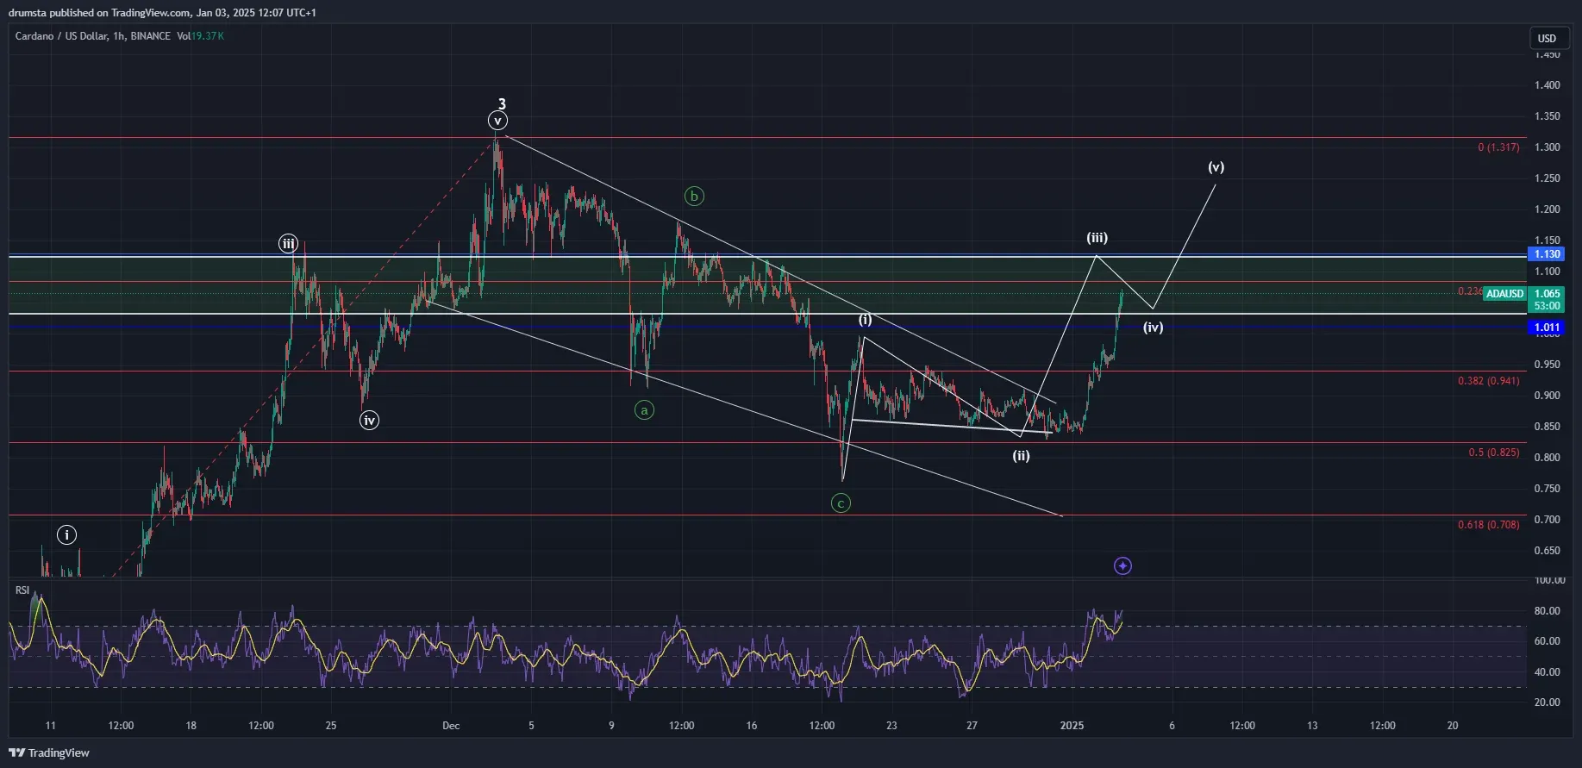
Task: Click the (iii) parenthesized projection label
Action: coord(1097,238)
